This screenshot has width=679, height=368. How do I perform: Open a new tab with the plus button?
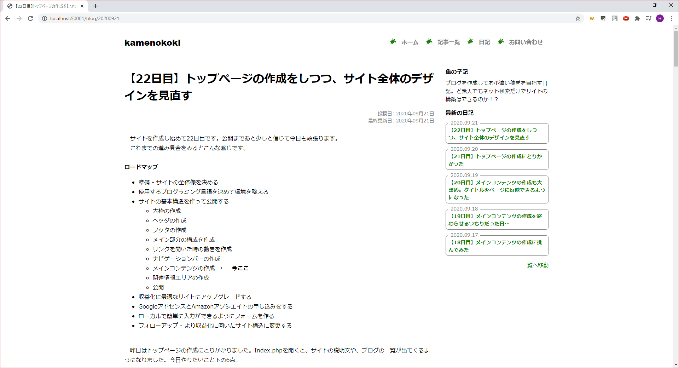tap(95, 6)
